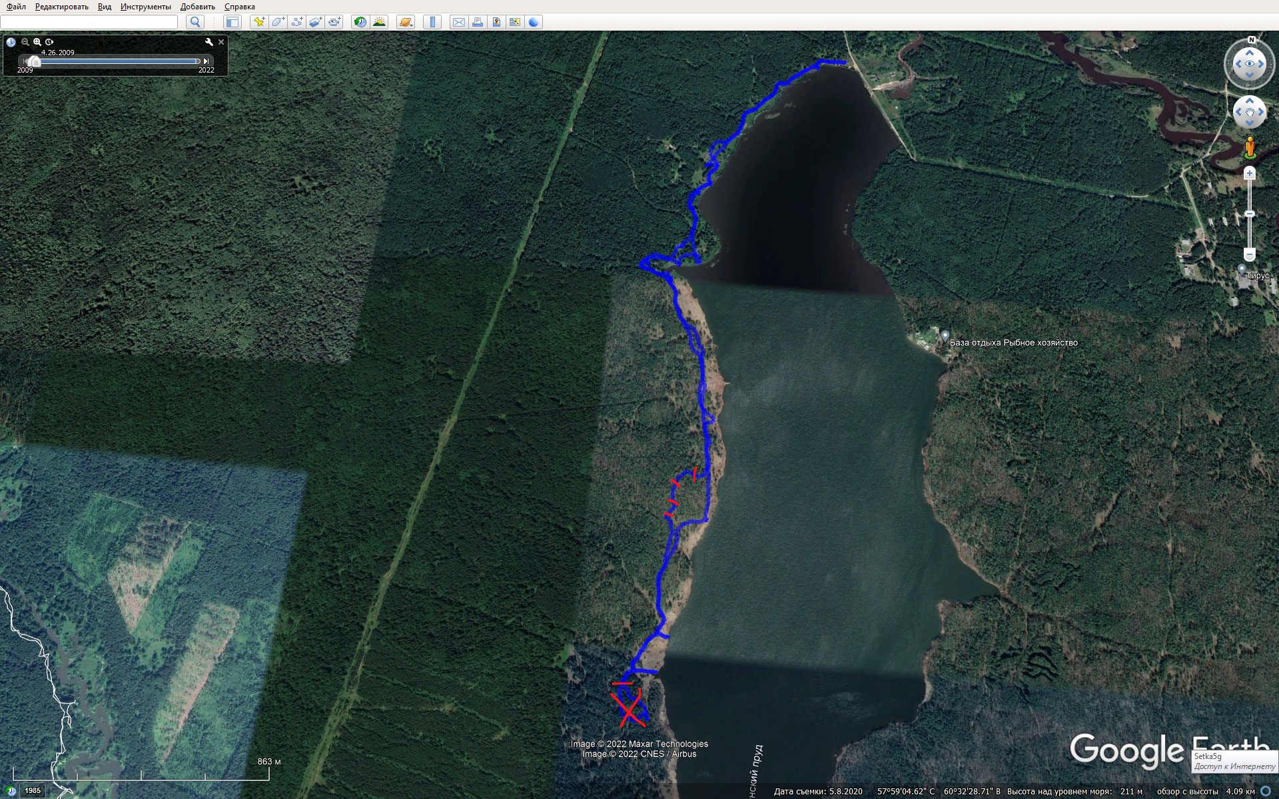Select the Add Path tool

pos(296,22)
